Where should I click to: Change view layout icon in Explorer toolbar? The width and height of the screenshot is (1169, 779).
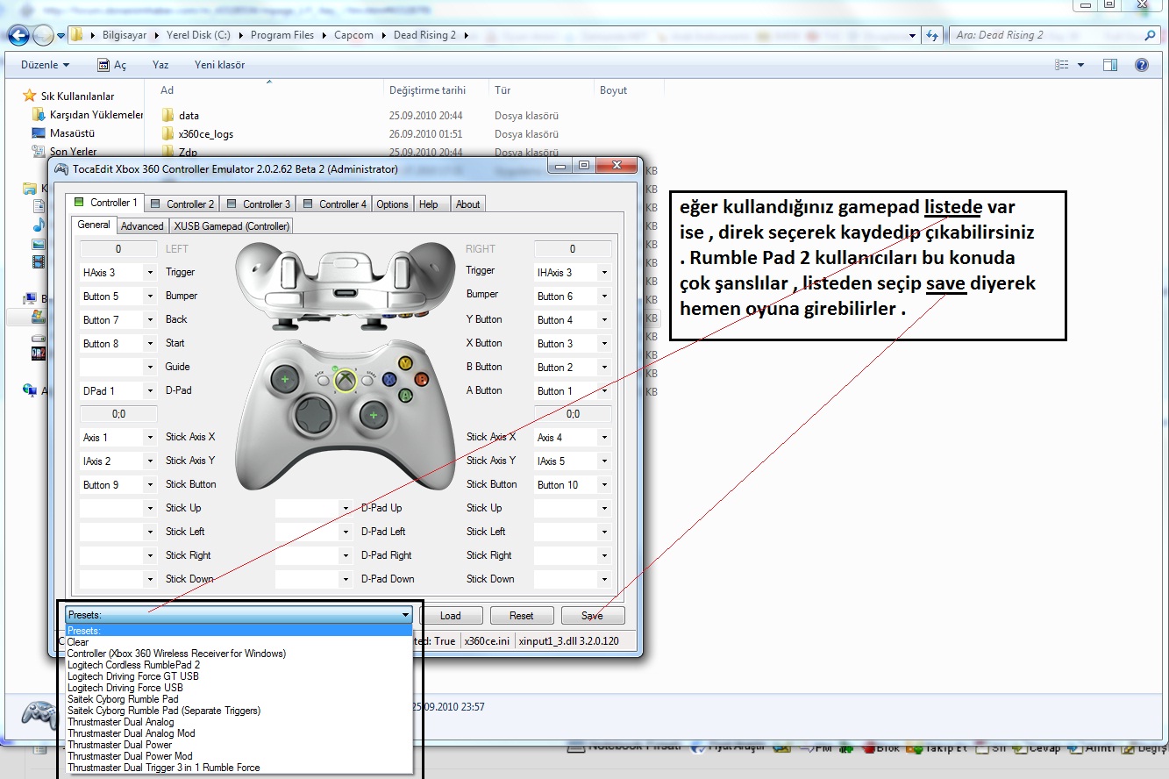1063,65
